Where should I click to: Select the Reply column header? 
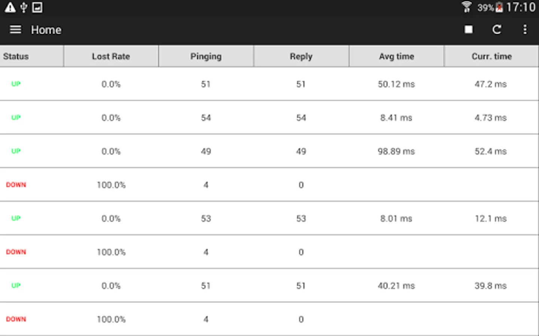[x=301, y=56]
